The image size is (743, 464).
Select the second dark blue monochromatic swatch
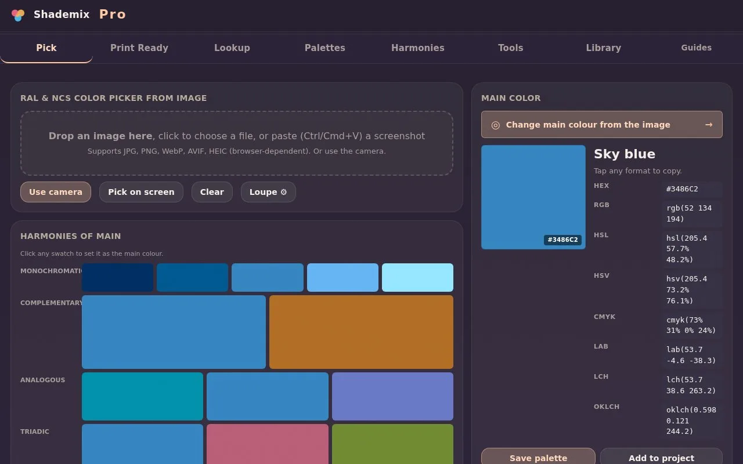coord(193,278)
